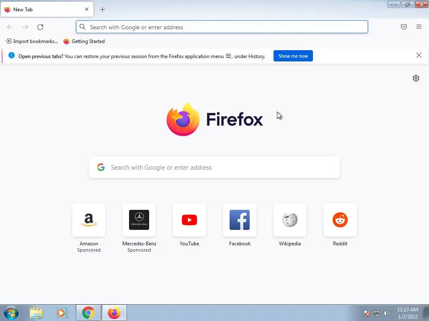Screen dimensions: 429x321
Task: Click the Show me how button
Action: tap(293, 56)
